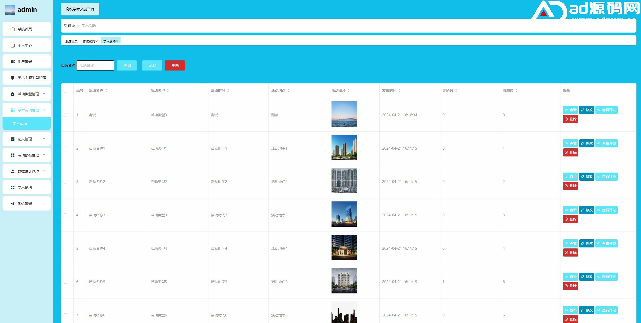Click the home icon beside 系统首页
Image resolution: width=641 pixels, height=323 pixels.
pyautogui.click(x=13, y=29)
